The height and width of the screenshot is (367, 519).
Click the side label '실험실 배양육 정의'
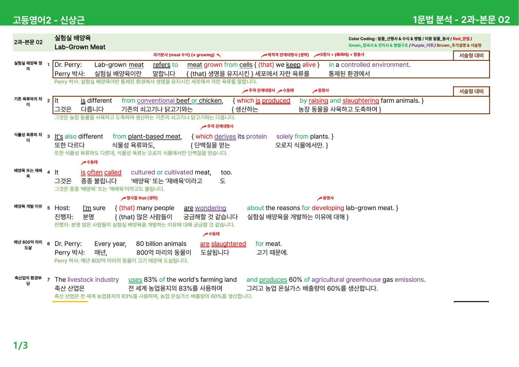click(28, 66)
